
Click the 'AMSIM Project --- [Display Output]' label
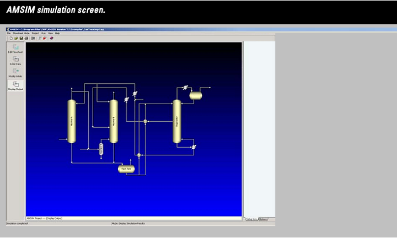pos(44,218)
